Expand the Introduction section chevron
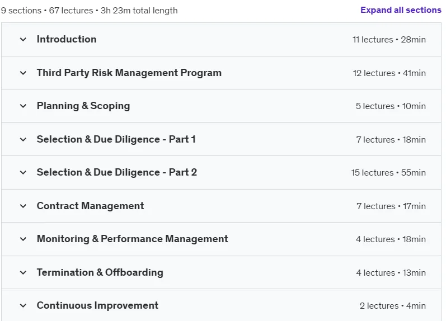Image resolution: width=446 pixels, height=321 pixels. pyautogui.click(x=23, y=39)
